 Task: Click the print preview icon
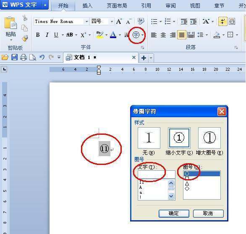(33, 57)
